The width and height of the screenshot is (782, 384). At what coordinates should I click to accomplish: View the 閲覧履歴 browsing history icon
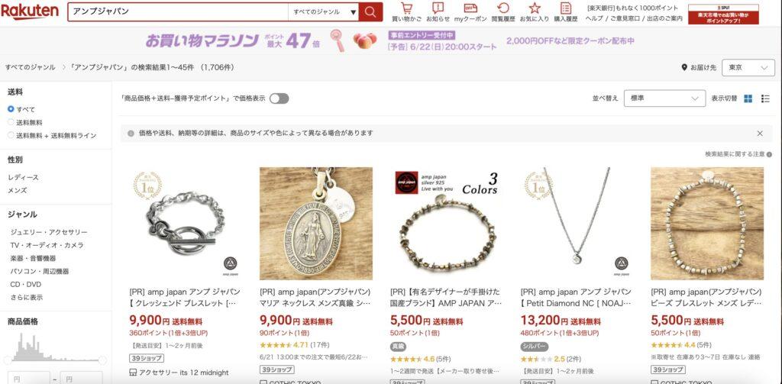coord(503,8)
